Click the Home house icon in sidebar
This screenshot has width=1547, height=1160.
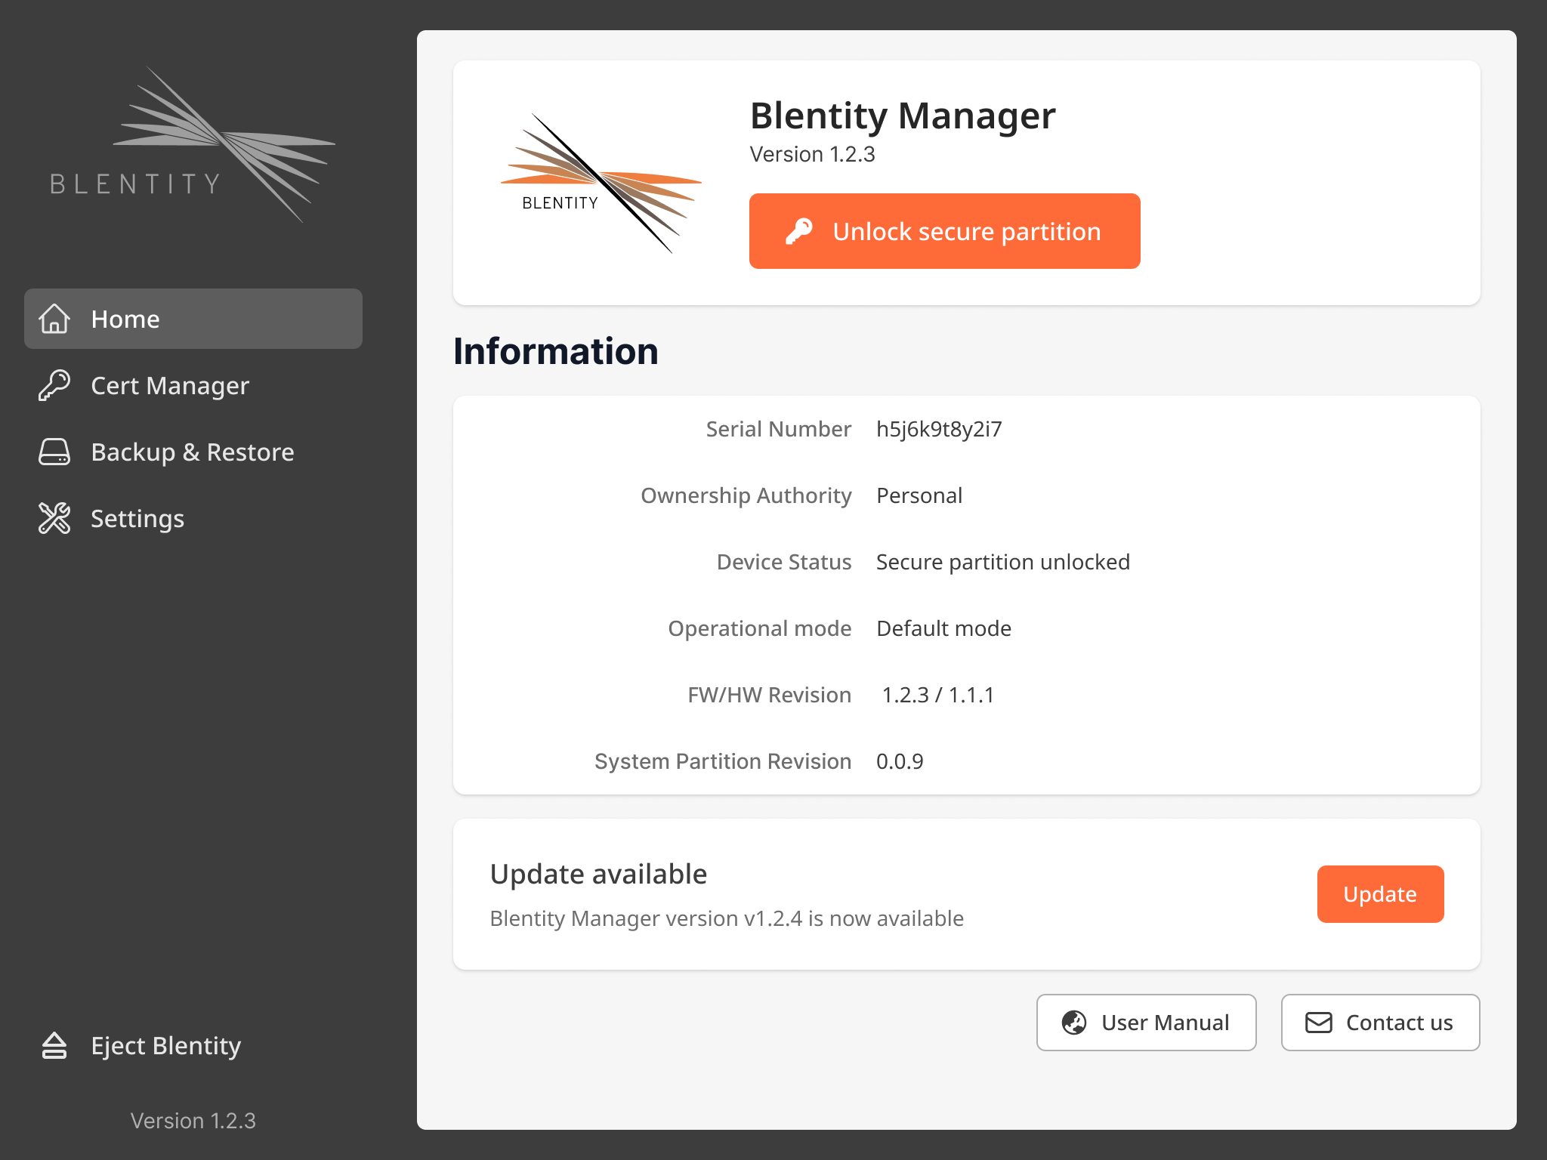pos(54,319)
